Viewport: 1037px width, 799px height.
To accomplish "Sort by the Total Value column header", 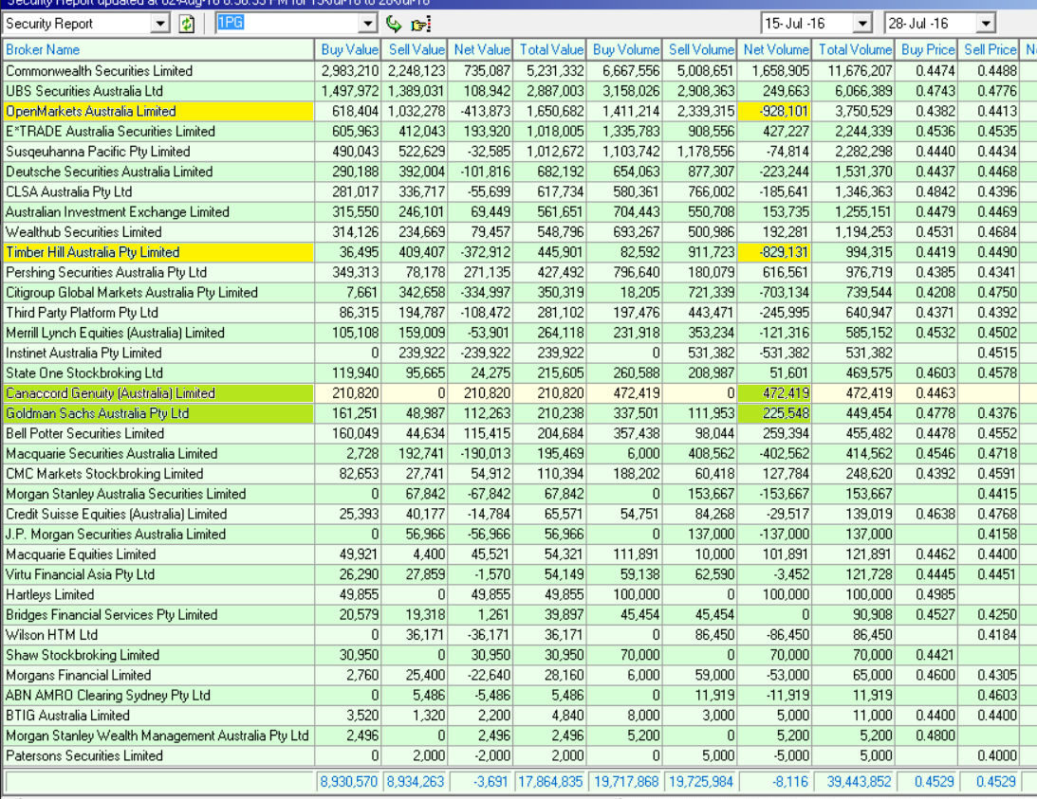I will [x=551, y=49].
